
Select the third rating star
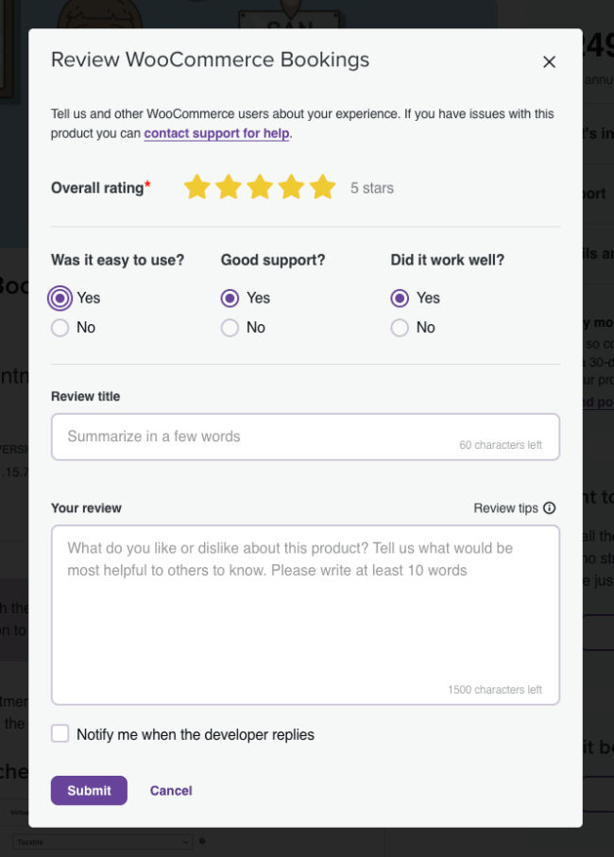260,187
